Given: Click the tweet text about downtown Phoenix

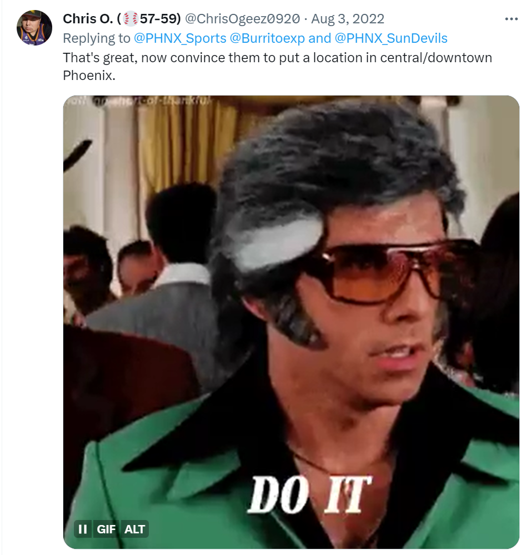Looking at the screenshot, I should [277, 67].
